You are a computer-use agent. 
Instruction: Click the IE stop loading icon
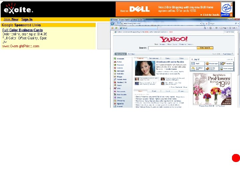point(206,24)
